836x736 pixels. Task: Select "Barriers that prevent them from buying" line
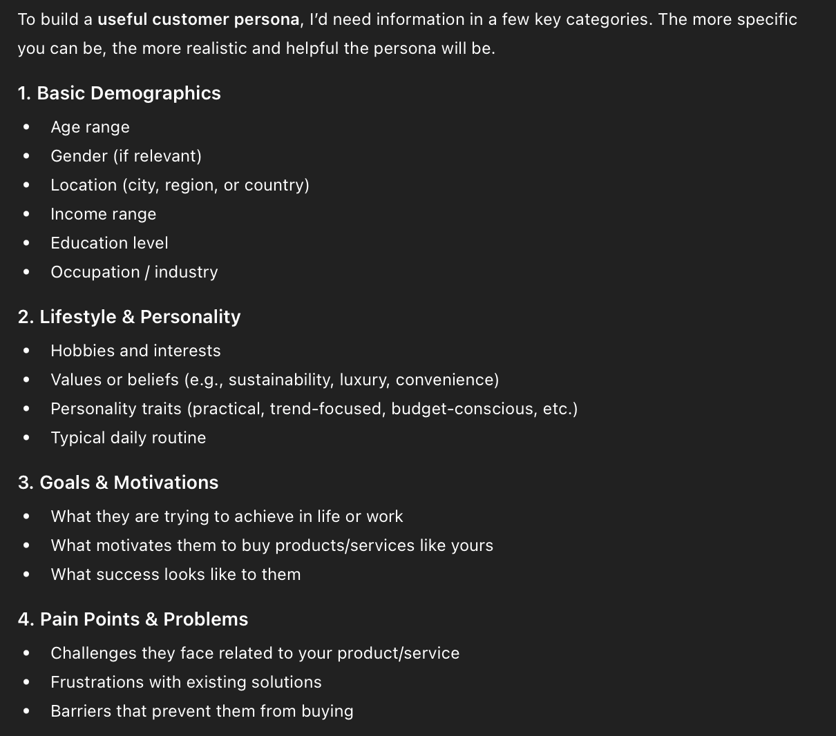point(202,711)
